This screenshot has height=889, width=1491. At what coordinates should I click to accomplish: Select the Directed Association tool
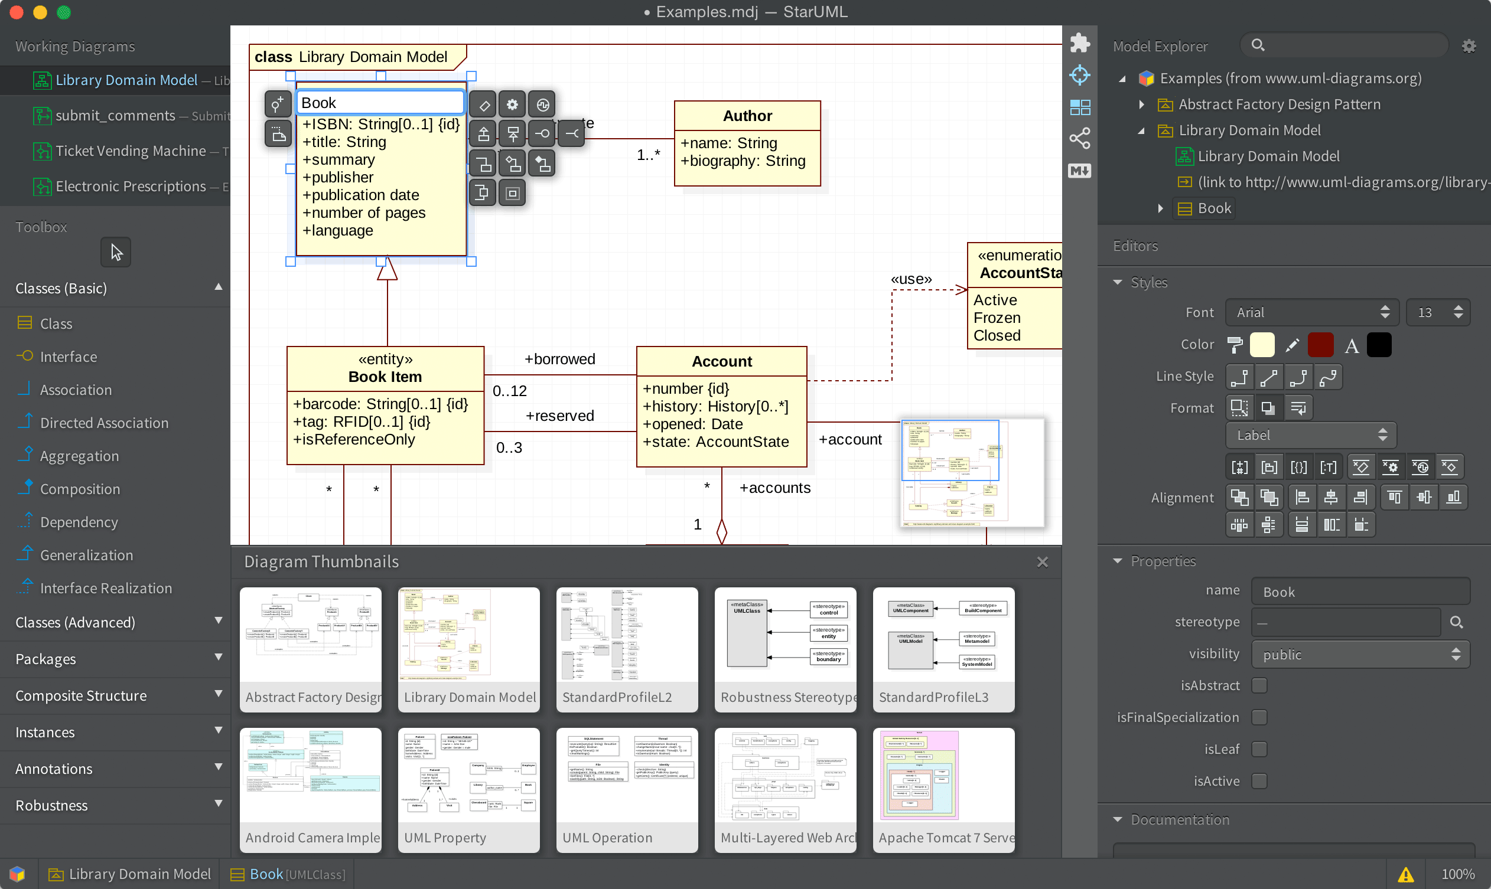click(103, 422)
